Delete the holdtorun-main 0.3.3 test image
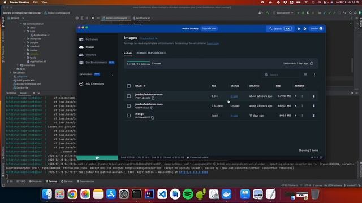The height and width of the screenshot is (203, 362). [313, 106]
